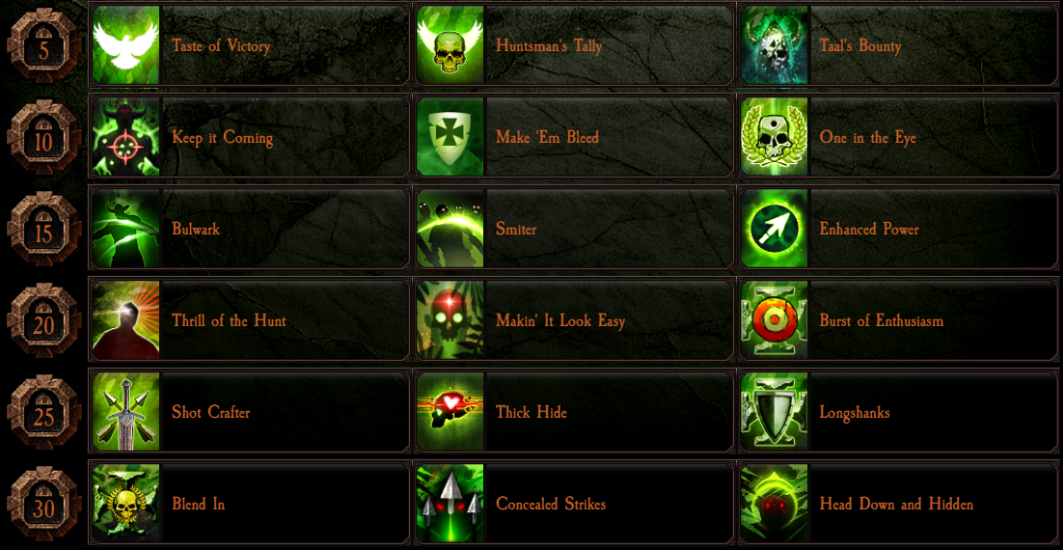Click the level 30 tier badge

(44, 504)
